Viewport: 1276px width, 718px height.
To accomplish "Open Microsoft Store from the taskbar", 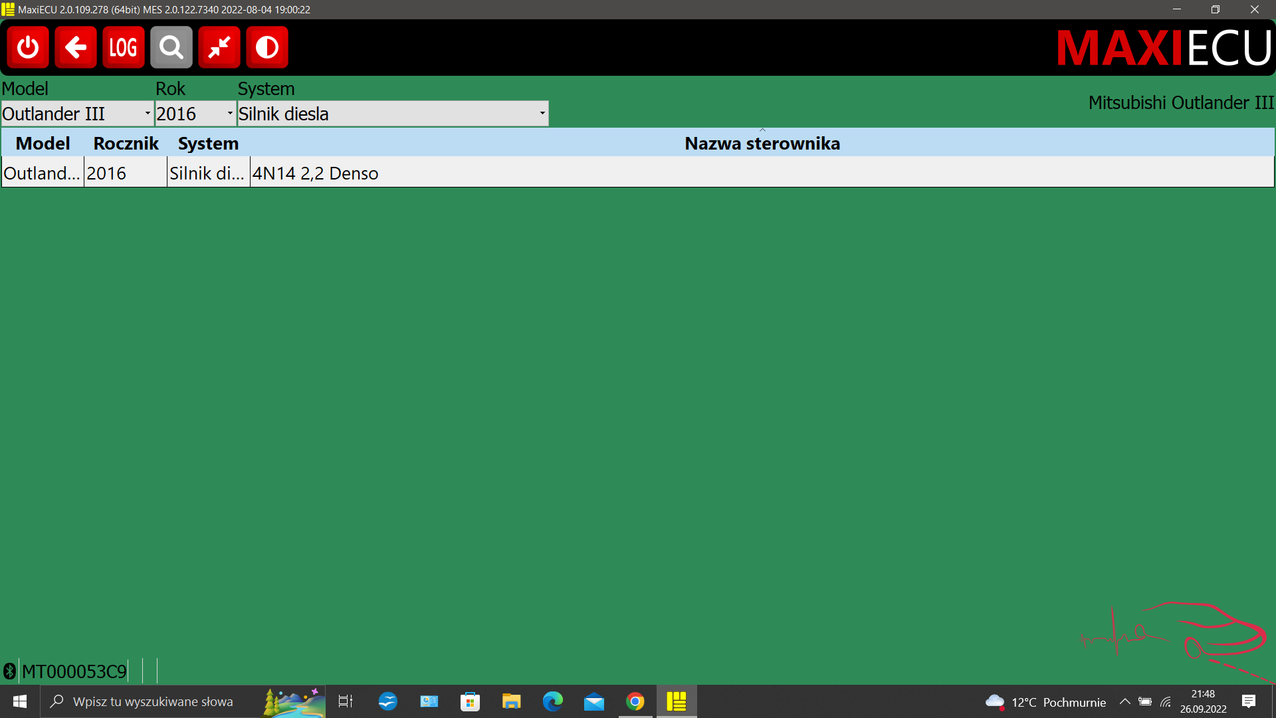I will click(470, 701).
